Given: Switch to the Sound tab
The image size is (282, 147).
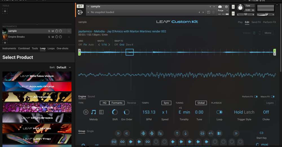Looking at the screenshot, I should coord(91,96).
